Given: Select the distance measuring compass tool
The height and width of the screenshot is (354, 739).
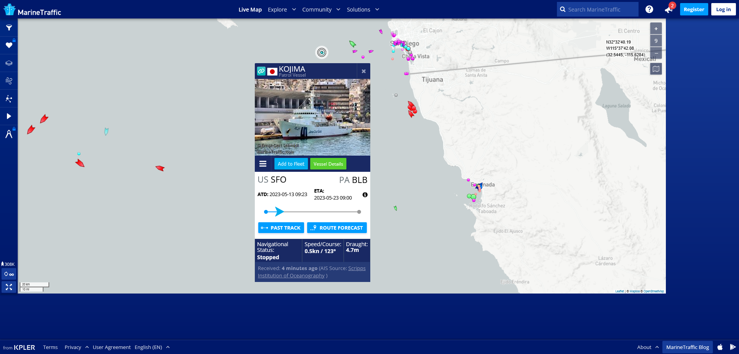Looking at the screenshot, I should pos(9,134).
